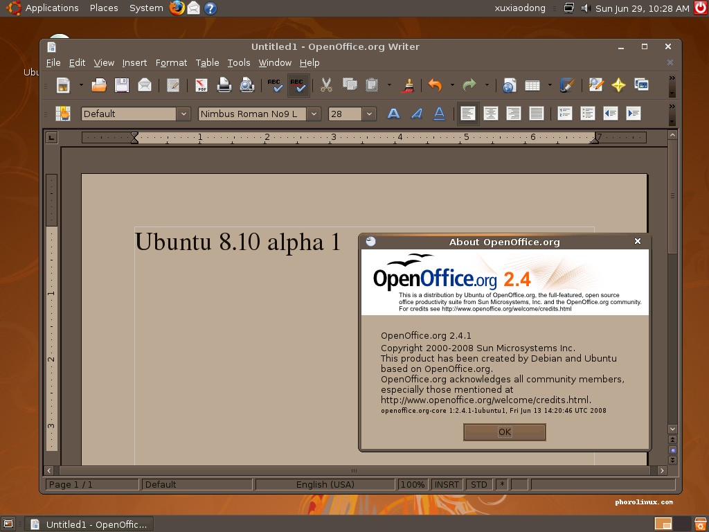Toggle AutoSpellcheck in the toolbar
This screenshot has width=709, height=532.
click(x=298, y=85)
